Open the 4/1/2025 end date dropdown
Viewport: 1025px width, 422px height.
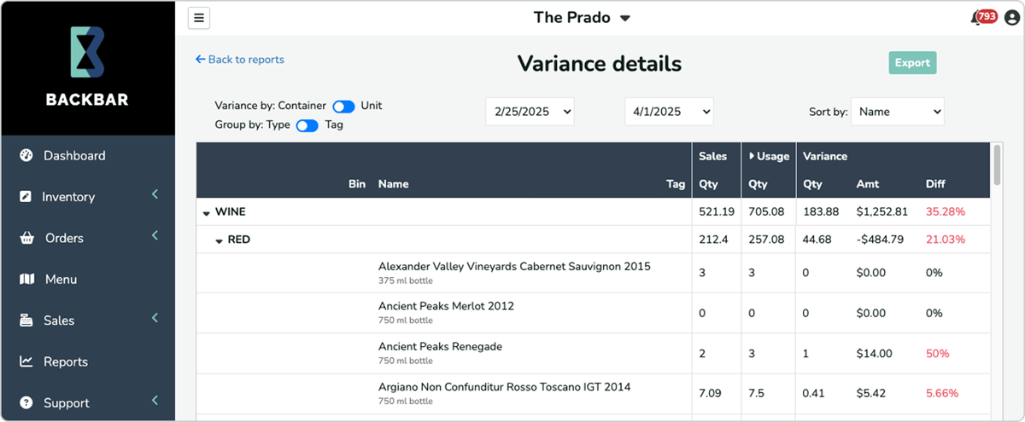click(x=669, y=112)
